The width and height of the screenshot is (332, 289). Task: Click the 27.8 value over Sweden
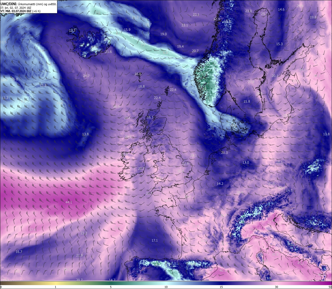(251, 82)
